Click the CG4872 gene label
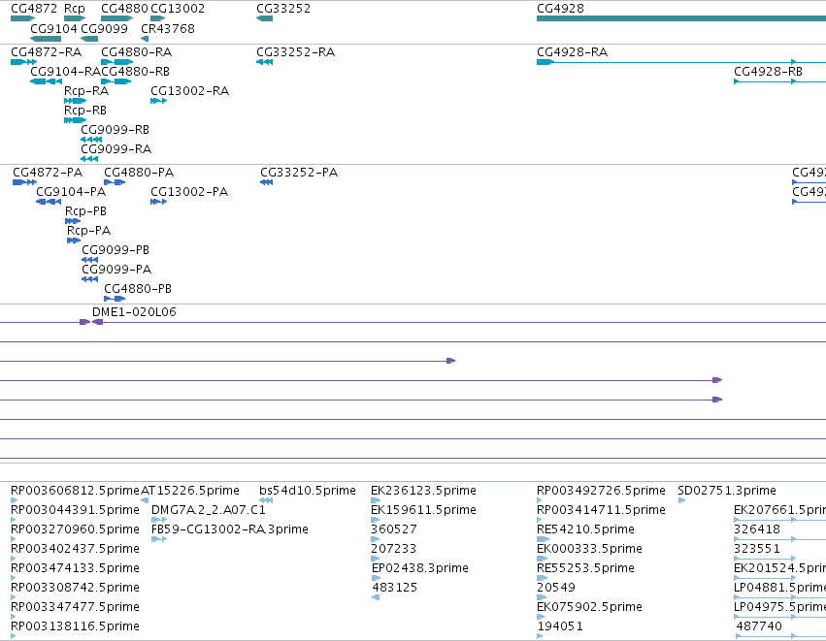Screen dimensions: 826x641 34,9
